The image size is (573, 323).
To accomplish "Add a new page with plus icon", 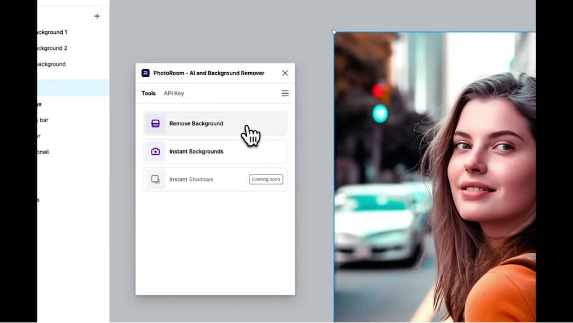I will pos(97,16).
